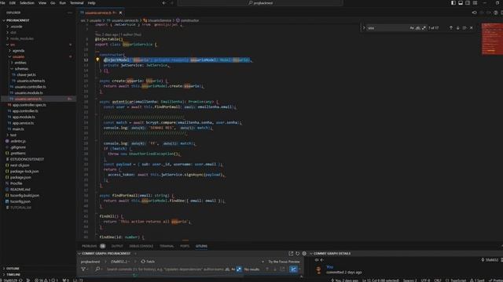Toggle Match Case in find widget
The width and height of the screenshot is (503, 282).
(412, 28)
